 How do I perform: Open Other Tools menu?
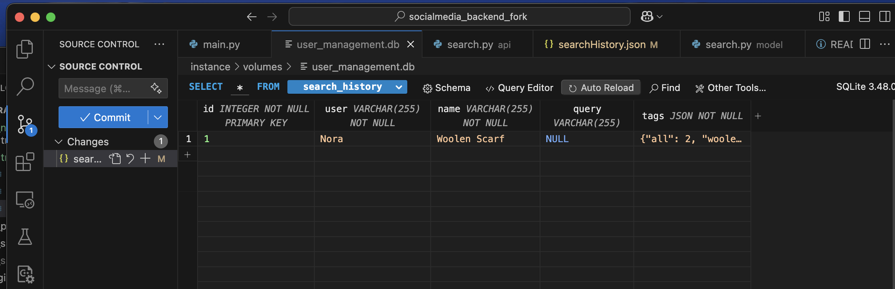[x=731, y=88]
